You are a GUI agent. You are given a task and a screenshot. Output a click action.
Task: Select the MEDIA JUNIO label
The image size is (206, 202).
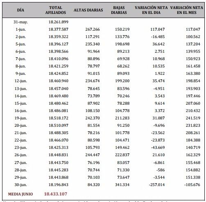pyautogui.click(x=20, y=194)
